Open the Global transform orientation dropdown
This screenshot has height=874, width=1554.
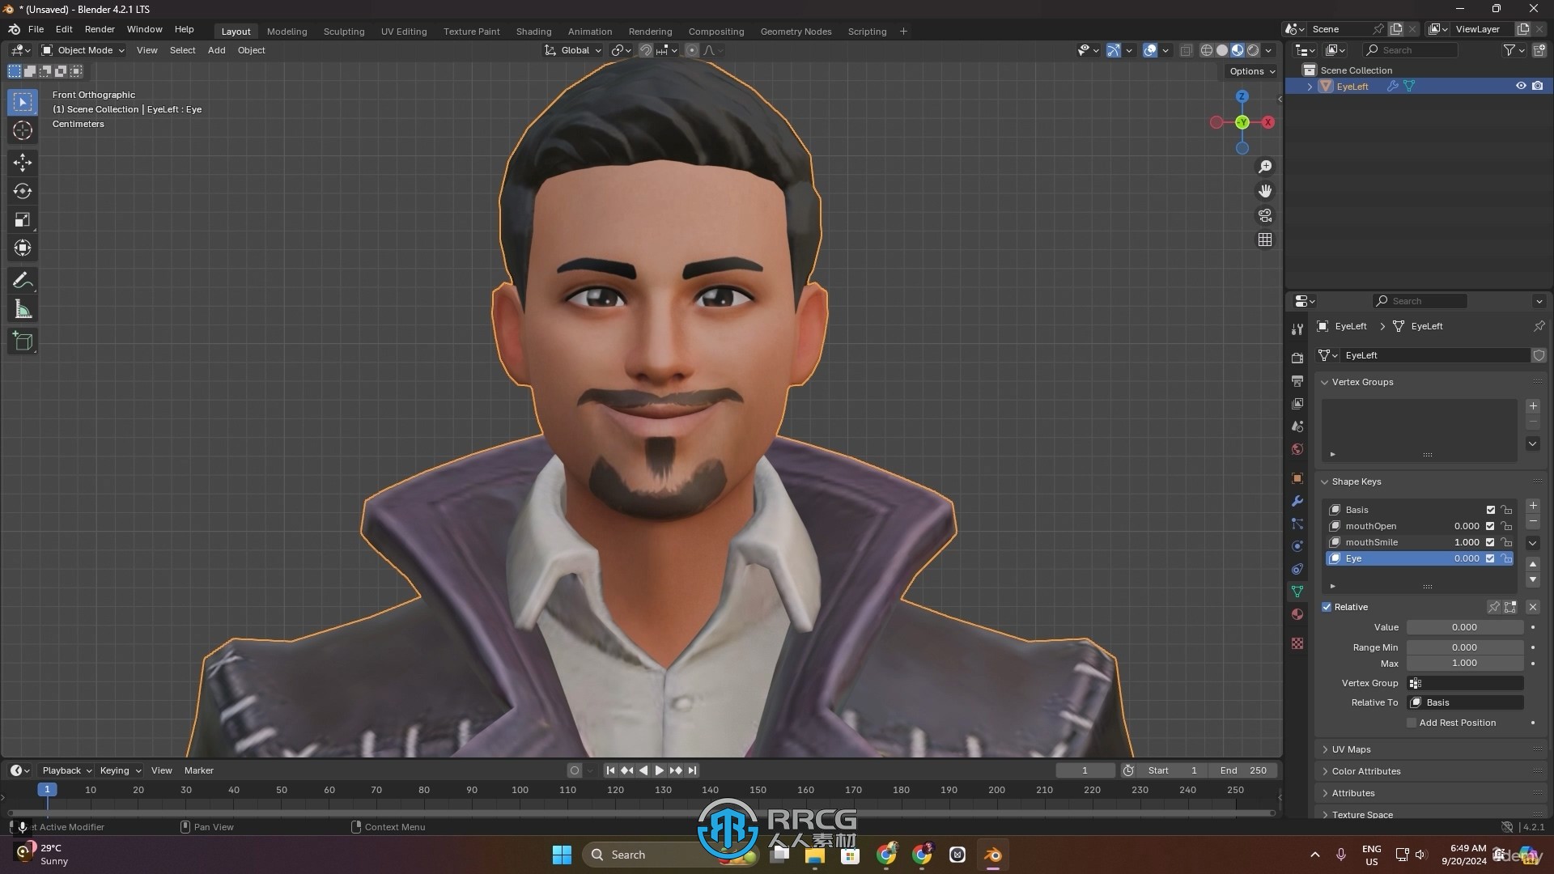point(573,50)
